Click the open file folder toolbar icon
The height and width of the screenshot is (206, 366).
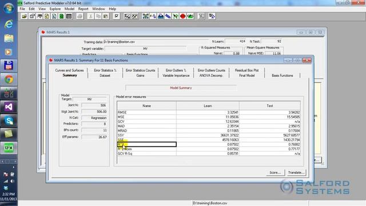(24, 16)
